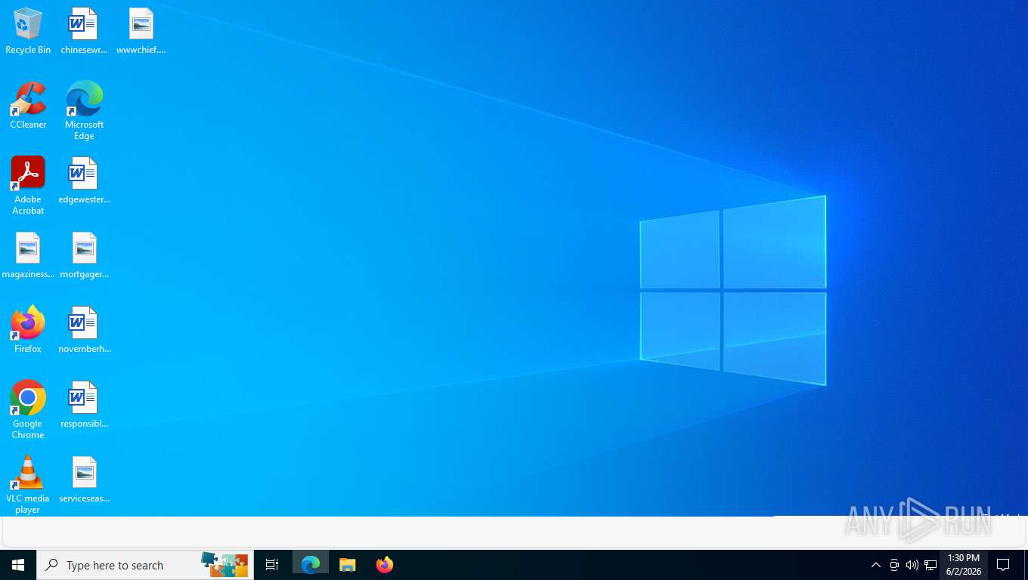1028x580 pixels.
Task: Open the Windows Start menu
Action: point(18,565)
